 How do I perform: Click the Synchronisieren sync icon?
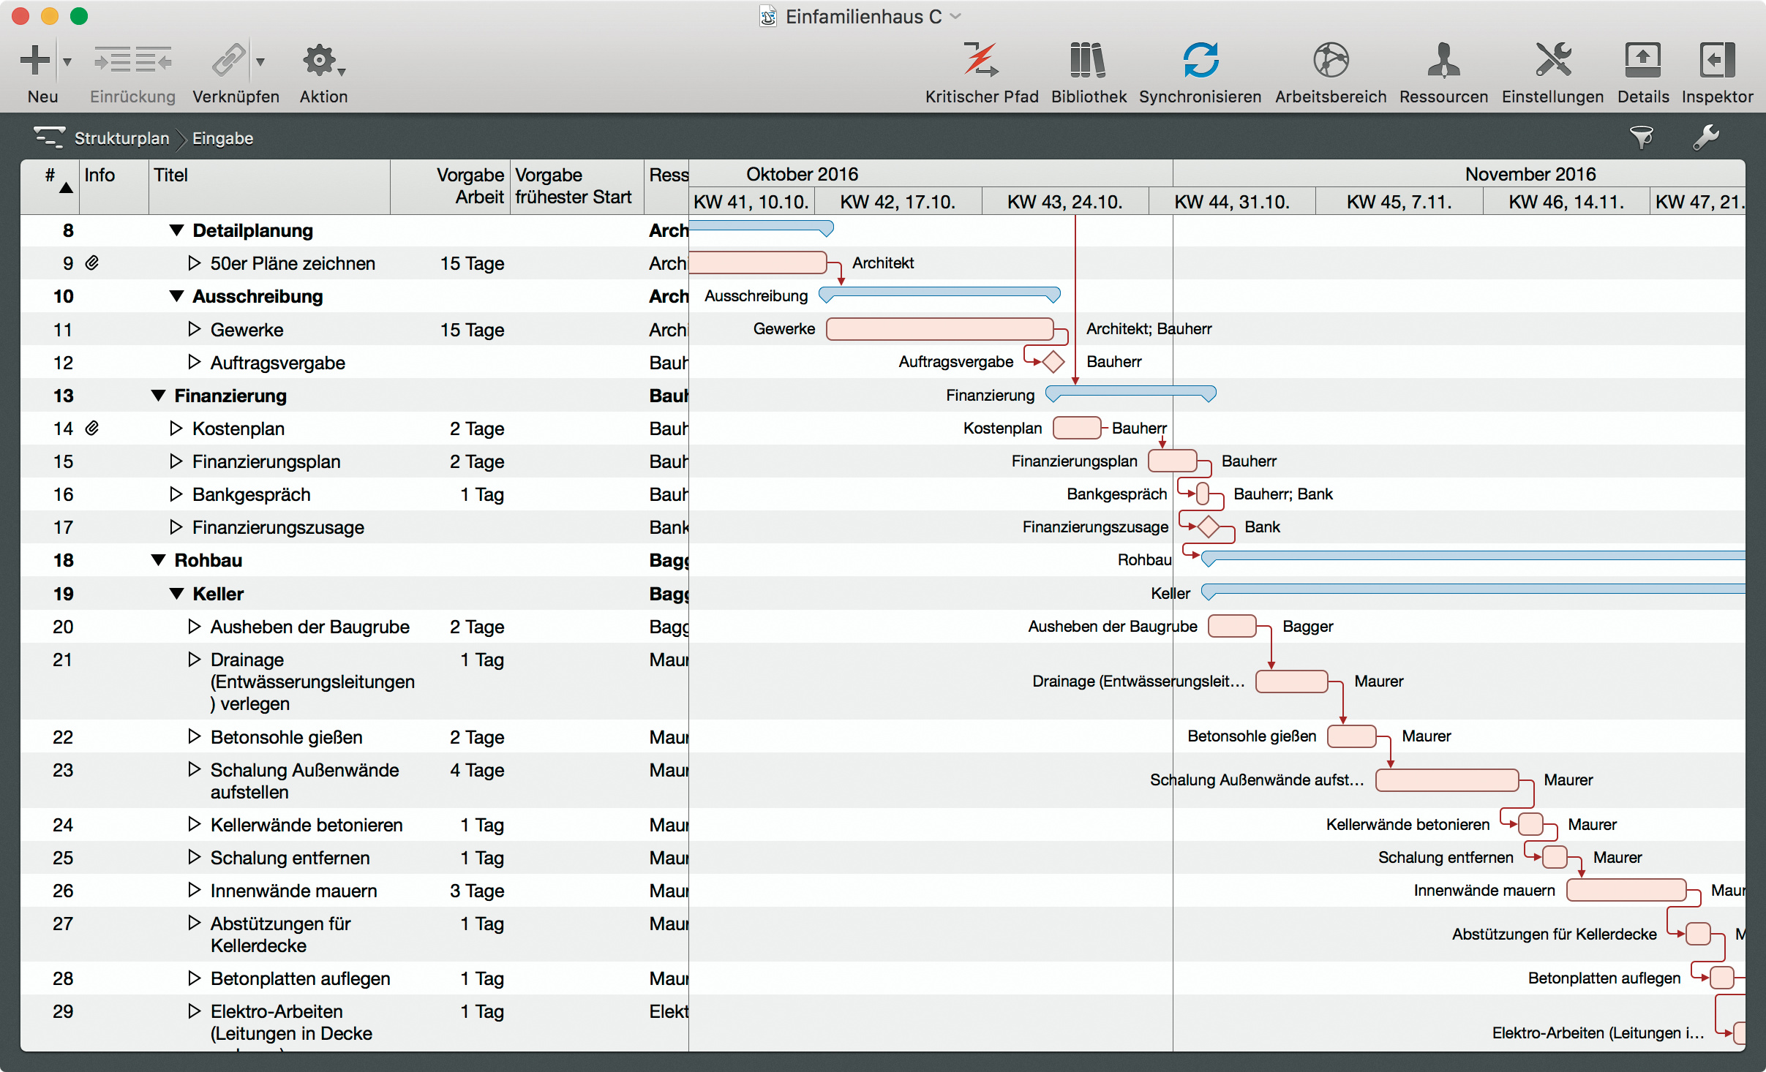[1200, 61]
